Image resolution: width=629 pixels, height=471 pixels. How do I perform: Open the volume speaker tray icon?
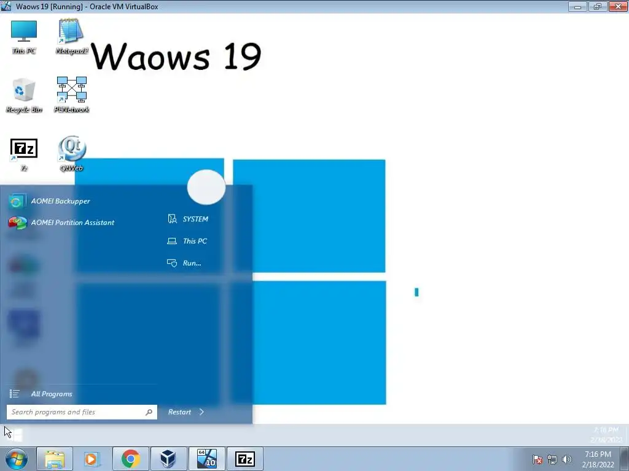[x=567, y=459]
